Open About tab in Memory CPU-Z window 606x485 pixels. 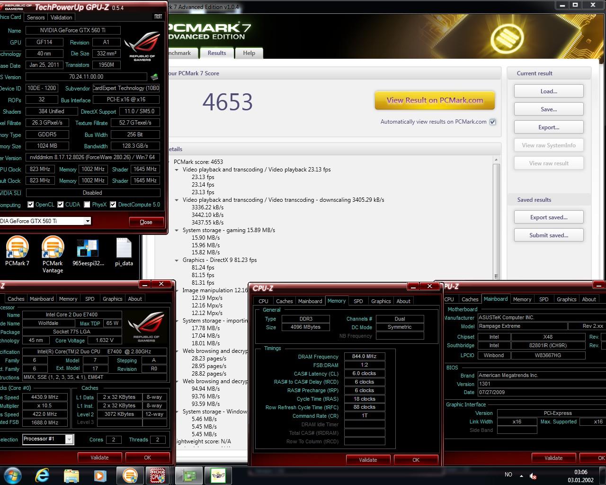tap(403, 301)
